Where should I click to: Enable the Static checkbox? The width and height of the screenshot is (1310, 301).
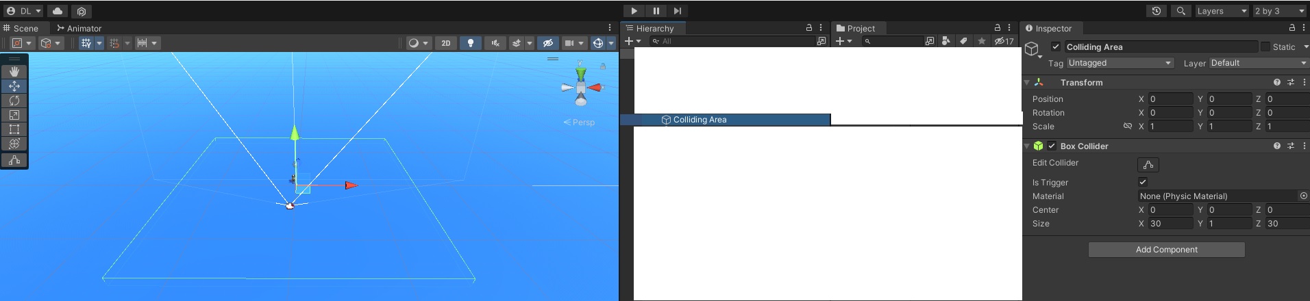point(1265,47)
